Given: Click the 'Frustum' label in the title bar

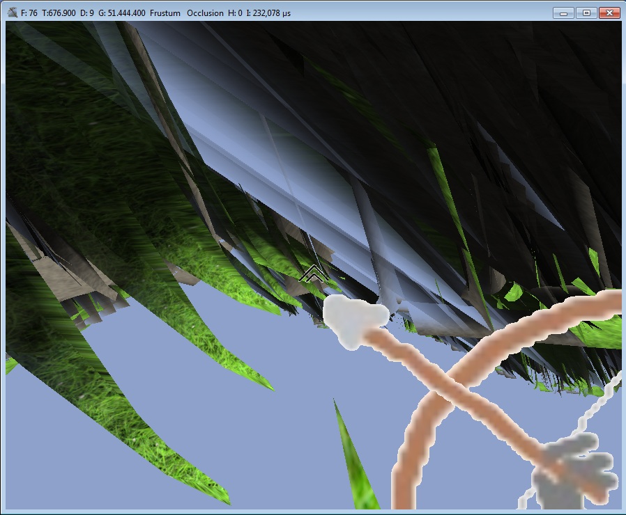Looking at the screenshot, I should pos(166,13).
